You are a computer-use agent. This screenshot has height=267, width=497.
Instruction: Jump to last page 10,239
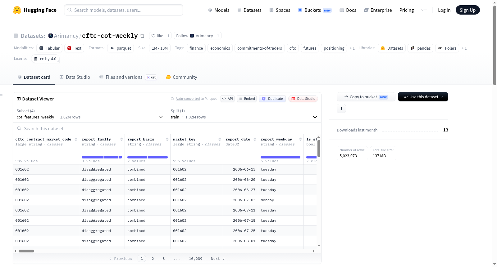pos(196,259)
